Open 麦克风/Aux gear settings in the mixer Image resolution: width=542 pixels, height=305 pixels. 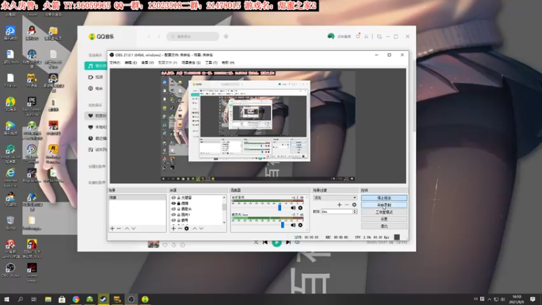(x=300, y=225)
